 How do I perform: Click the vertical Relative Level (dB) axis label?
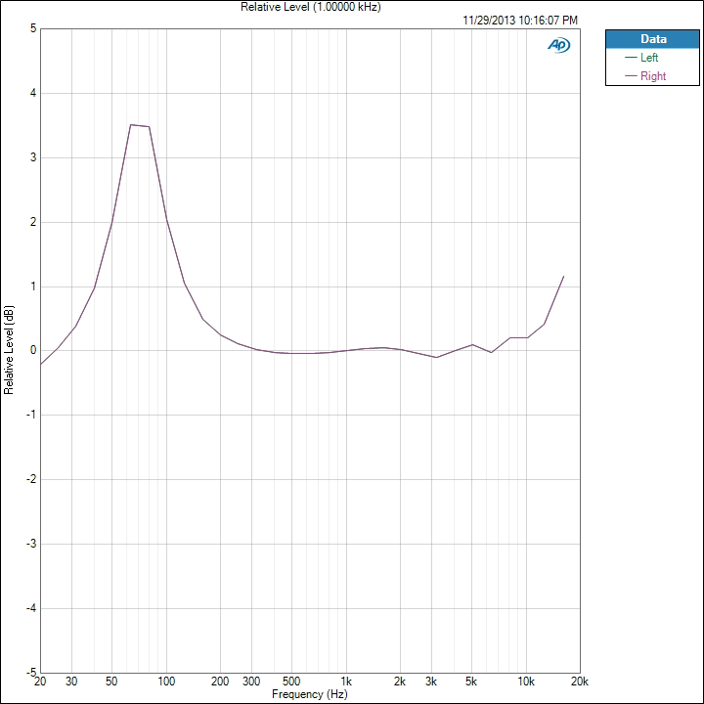click(x=9, y=350)
